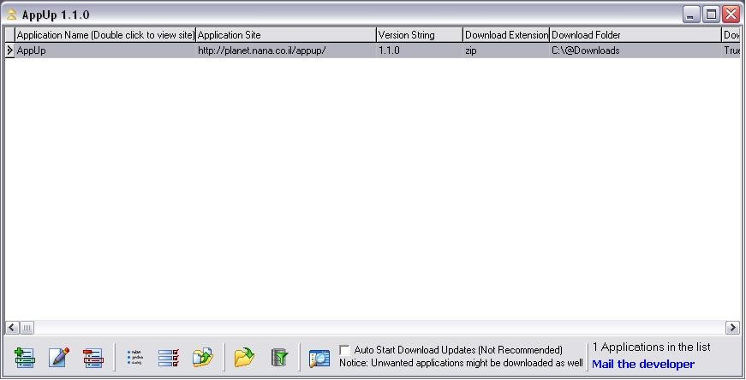Remove application with red minus list icon
746x380 pixels.
point(93,358)
